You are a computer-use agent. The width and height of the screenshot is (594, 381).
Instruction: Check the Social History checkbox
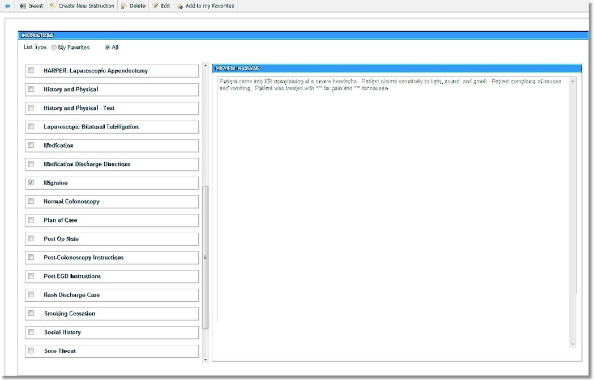[31, 332]
